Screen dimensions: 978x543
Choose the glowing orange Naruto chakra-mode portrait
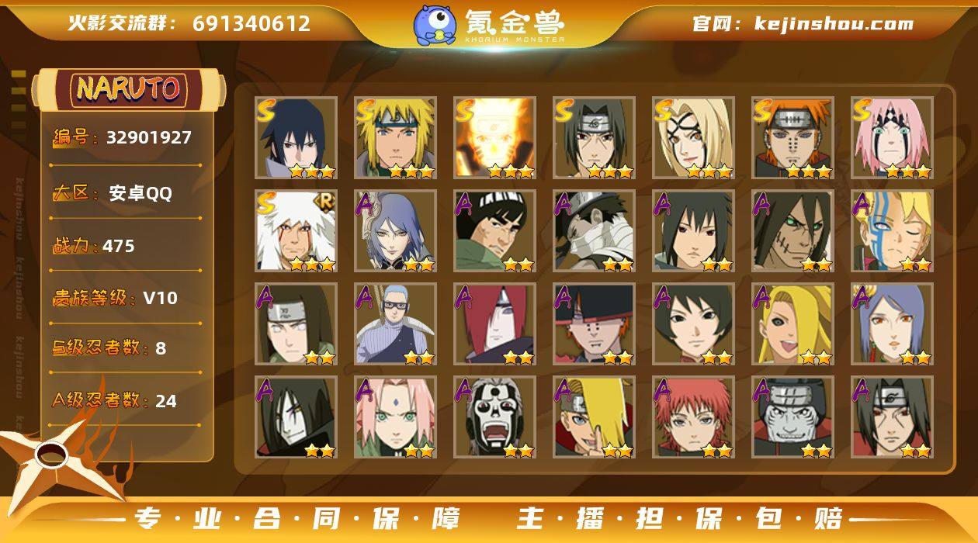(494, 138)
